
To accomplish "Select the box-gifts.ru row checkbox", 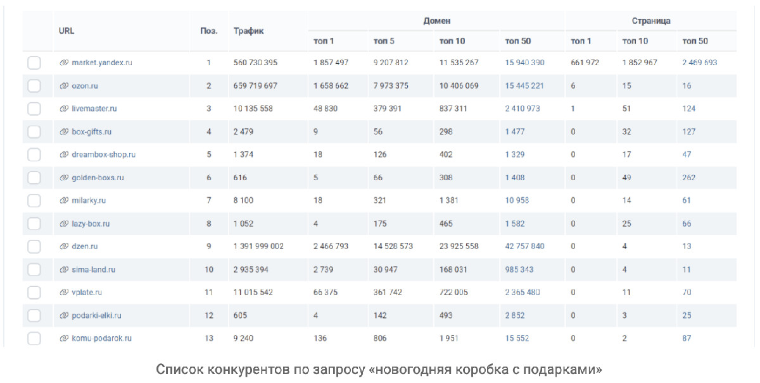I will pyautogui.click(x=34, y=132).
